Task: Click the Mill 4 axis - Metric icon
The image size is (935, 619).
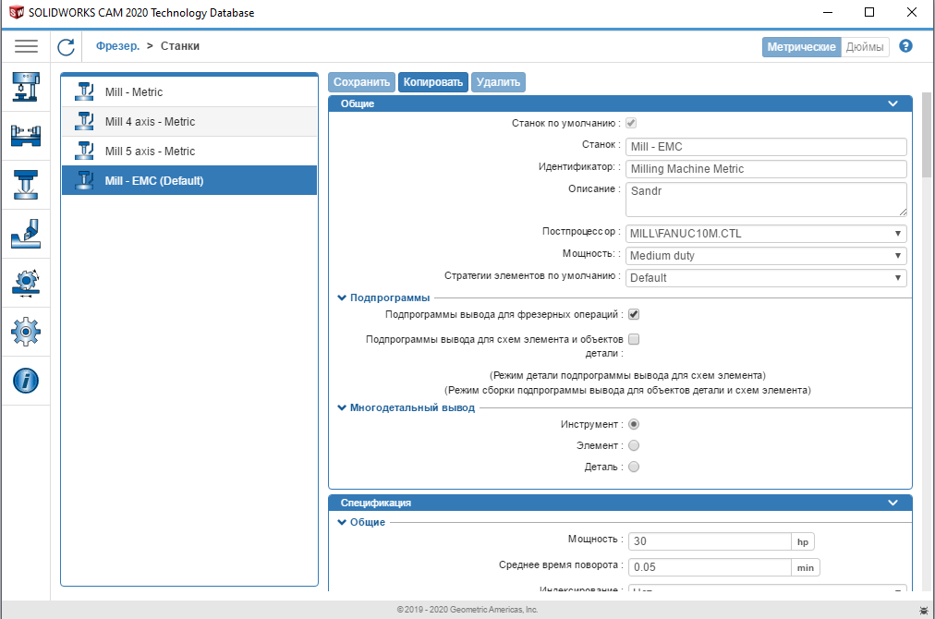Action: tap(84, 122)
